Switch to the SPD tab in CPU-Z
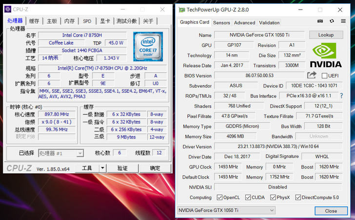The width and height of the screenshot is (355, 220). point(87,21)
